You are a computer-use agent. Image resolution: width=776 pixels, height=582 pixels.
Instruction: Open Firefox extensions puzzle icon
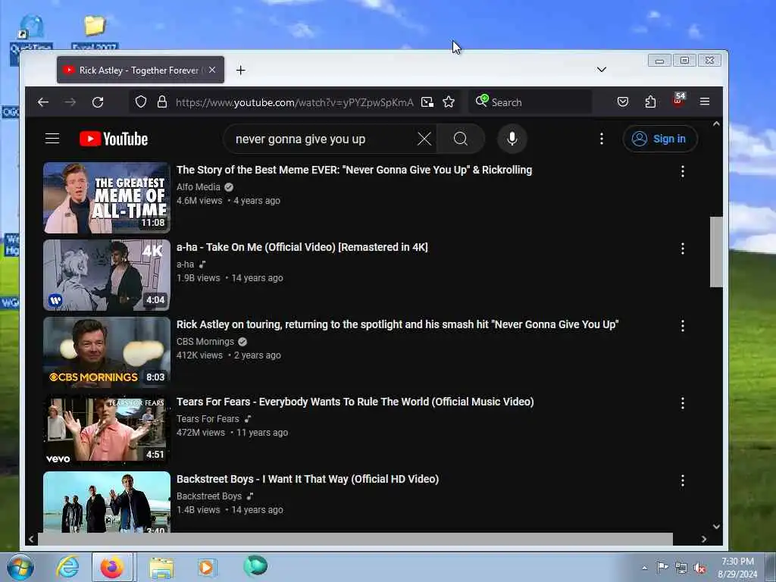coord(650,102)
